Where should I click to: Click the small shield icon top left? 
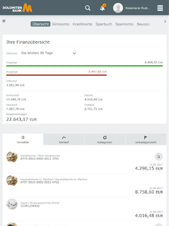pos(4,21)
